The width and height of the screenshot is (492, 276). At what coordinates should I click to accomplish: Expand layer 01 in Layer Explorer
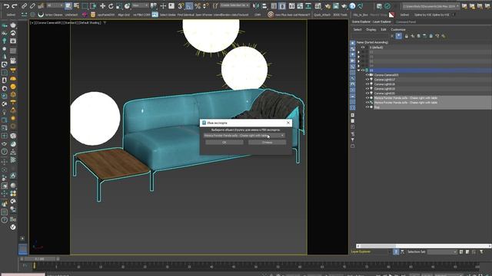pos(359,52)
